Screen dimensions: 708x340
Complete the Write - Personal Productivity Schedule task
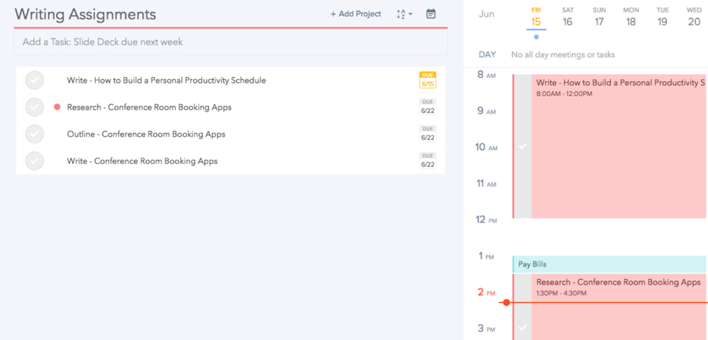[x=34, y=80]
